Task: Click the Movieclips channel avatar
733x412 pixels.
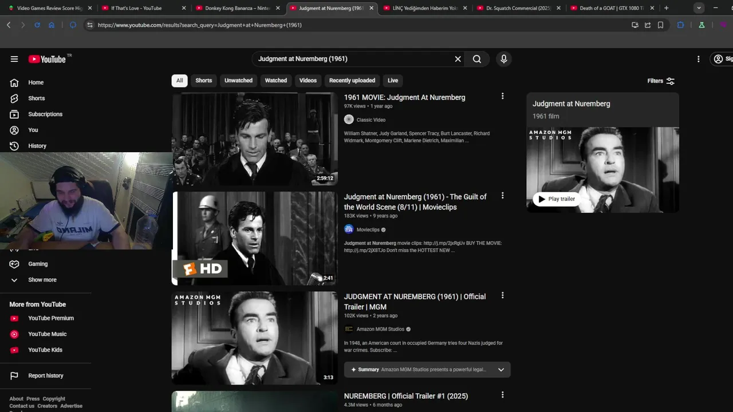Action: tap(349, 229)
